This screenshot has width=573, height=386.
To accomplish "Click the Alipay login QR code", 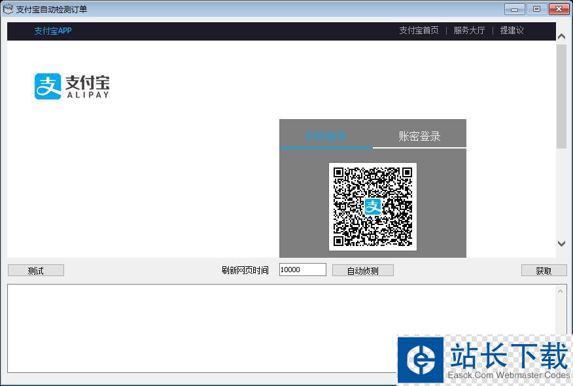I will pyautogui.click(x=373, y=207).
